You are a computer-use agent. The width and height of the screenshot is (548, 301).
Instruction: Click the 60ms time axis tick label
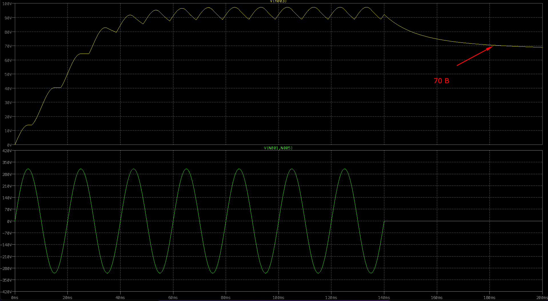pos(173,298)
